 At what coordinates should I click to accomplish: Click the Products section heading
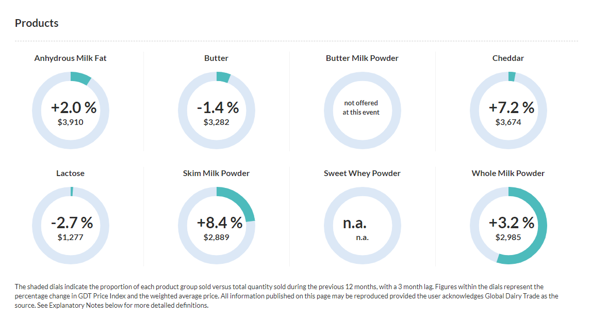pos(37,23)
